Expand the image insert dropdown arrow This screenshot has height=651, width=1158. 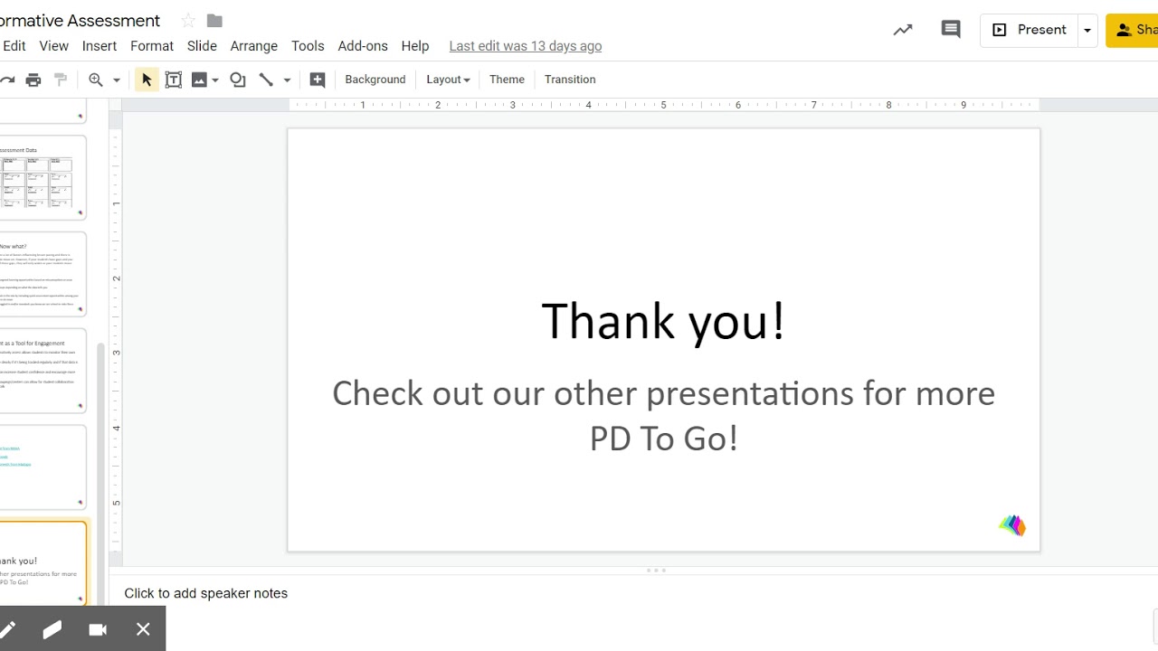pos(215,80)
